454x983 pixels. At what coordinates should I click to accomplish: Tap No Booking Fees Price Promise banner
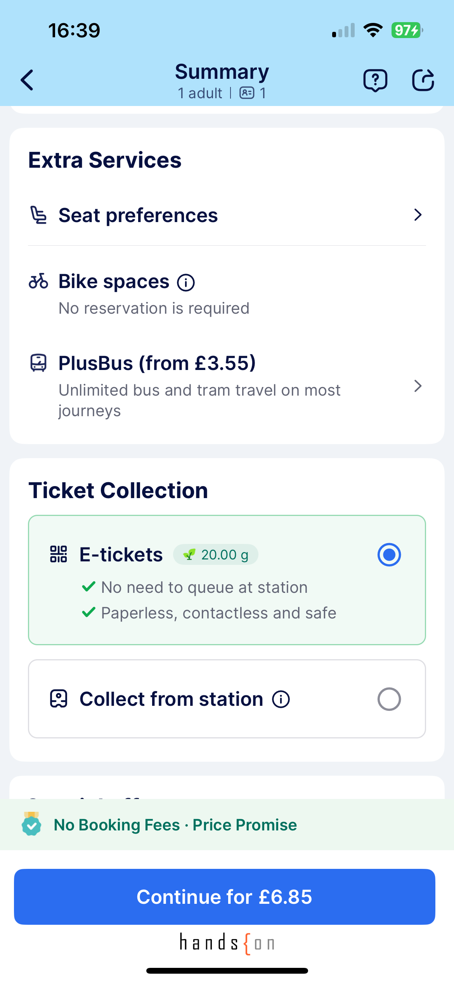point(175,825)
